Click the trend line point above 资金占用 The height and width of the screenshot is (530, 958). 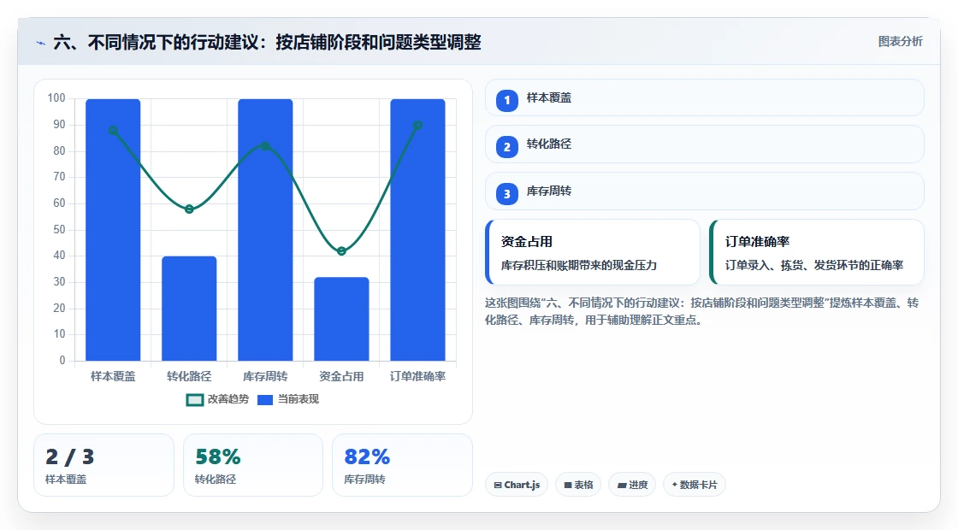(341, 251)
